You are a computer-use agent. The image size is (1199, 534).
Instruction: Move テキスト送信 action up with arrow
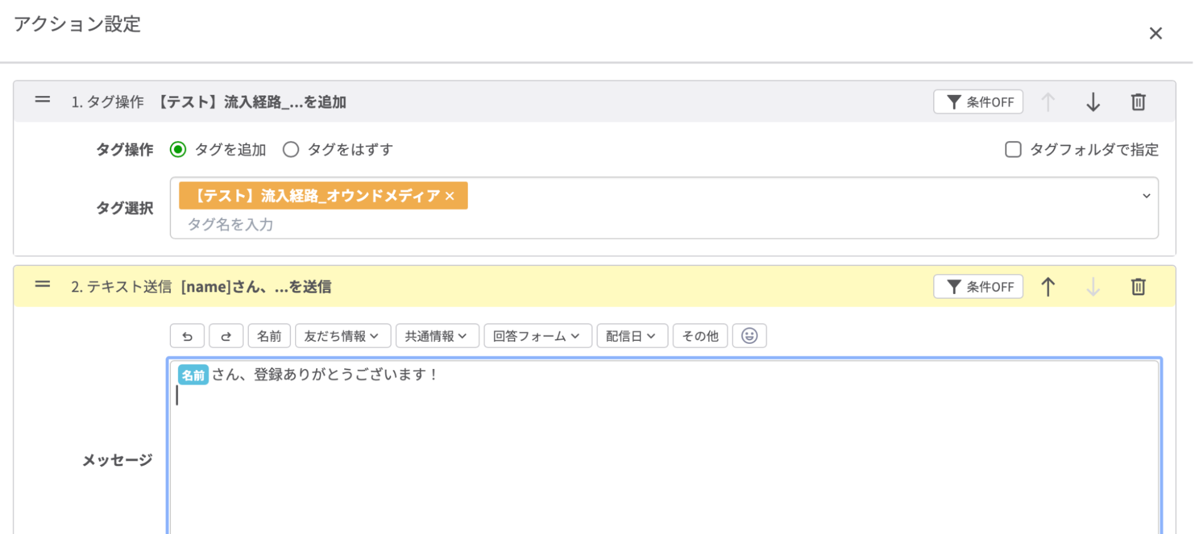click(x=1048, y=287)
